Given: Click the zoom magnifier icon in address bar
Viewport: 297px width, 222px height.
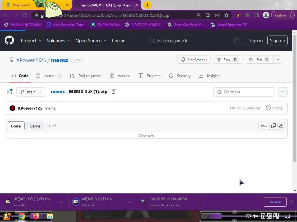Looking at the screenshot, I should (x=198, y=15).
